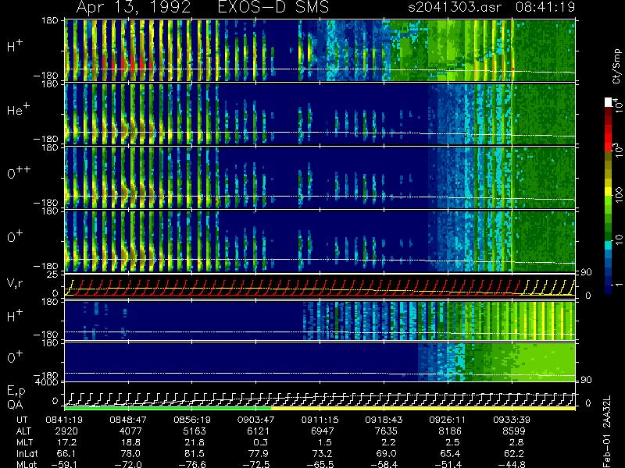Click the 'QA' row label

15,405
